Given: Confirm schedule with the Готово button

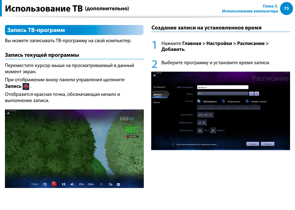Looking at the screenshot, I should [x=253, y=144].
